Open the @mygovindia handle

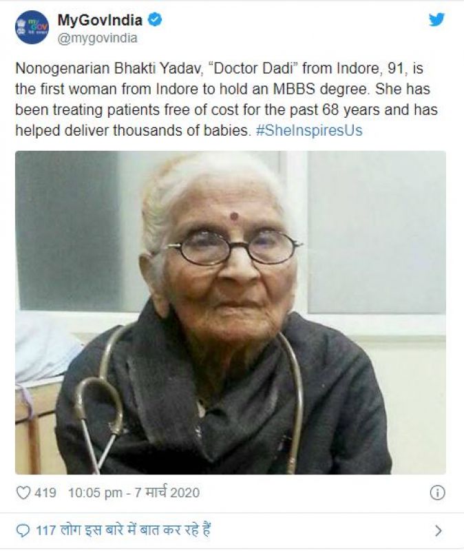[x=97, y=38]
